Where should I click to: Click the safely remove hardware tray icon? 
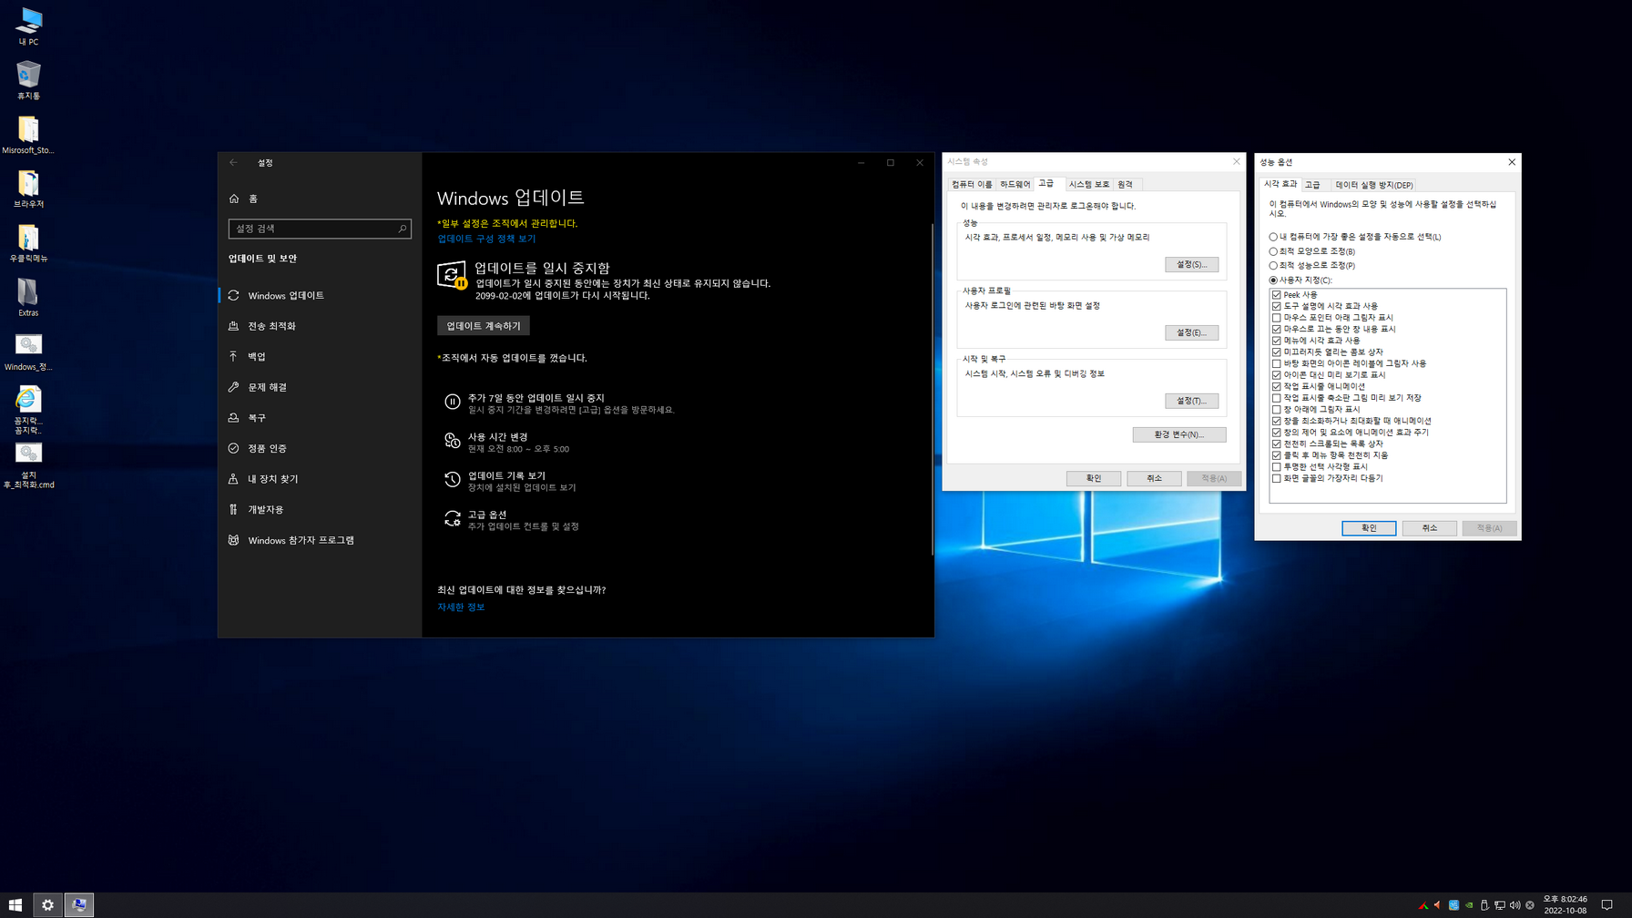tap(1484, 905)
